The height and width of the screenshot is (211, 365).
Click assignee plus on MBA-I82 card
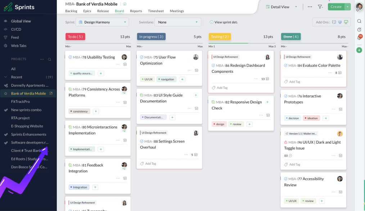(267, 102)
